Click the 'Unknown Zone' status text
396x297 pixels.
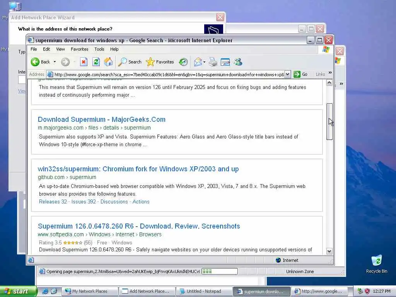tap(300, 271)
